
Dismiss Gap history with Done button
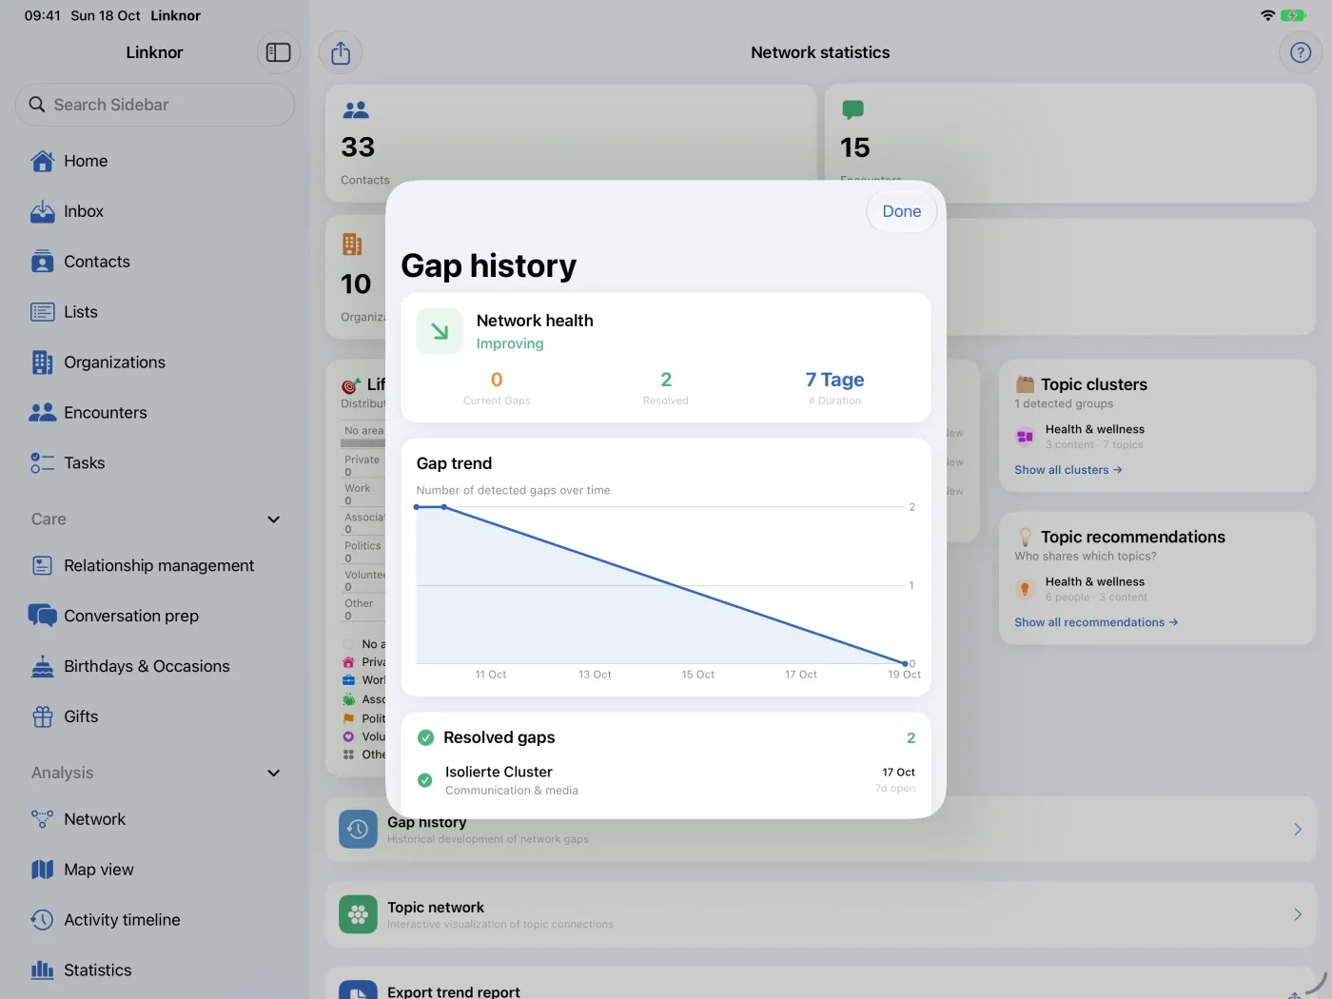(902, 211)
